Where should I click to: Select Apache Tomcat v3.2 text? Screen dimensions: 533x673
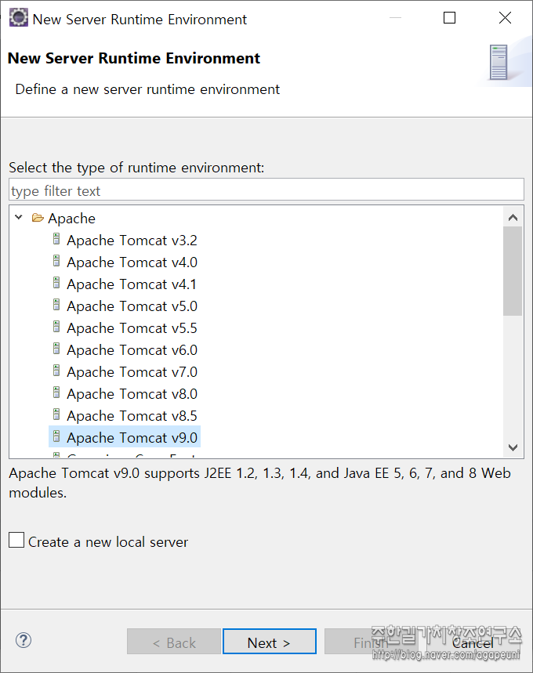point(132,241)
